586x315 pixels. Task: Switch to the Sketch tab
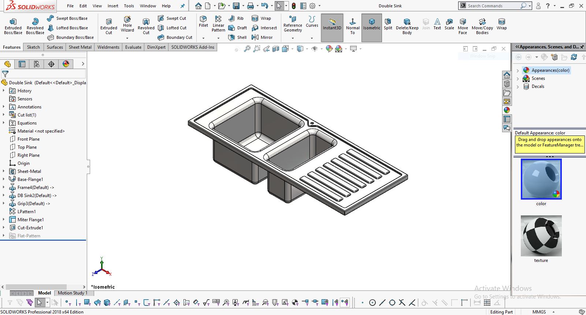click(x=33, y=47)
